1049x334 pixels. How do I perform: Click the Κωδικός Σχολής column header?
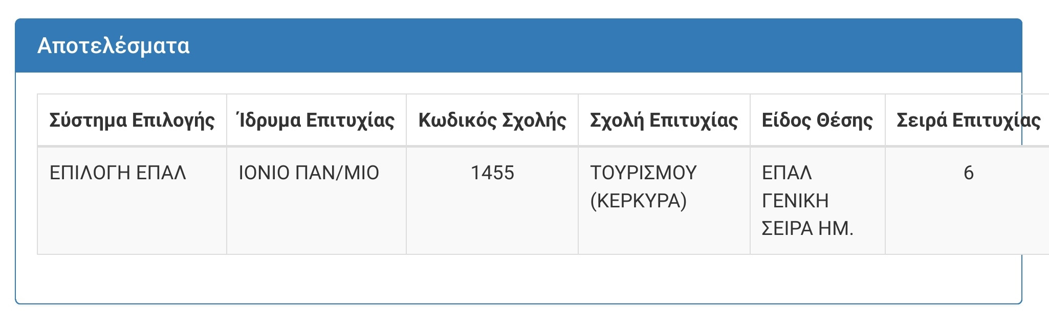tap(492, 121)
